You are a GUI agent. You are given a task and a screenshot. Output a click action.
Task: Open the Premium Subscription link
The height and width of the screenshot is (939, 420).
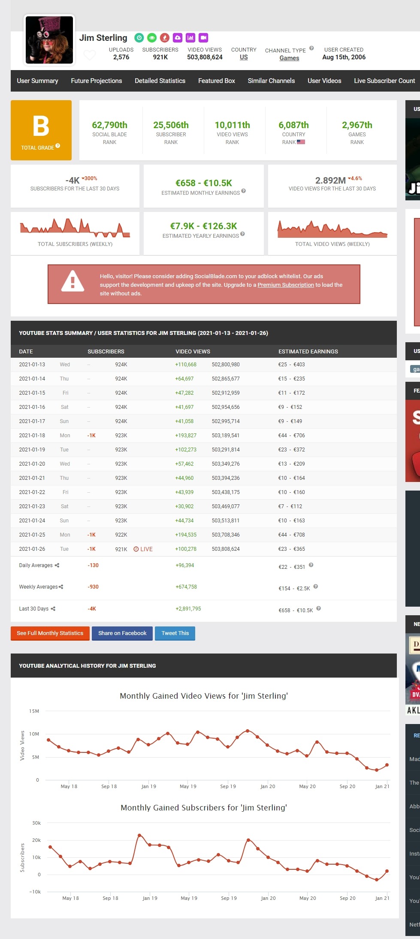286,285
